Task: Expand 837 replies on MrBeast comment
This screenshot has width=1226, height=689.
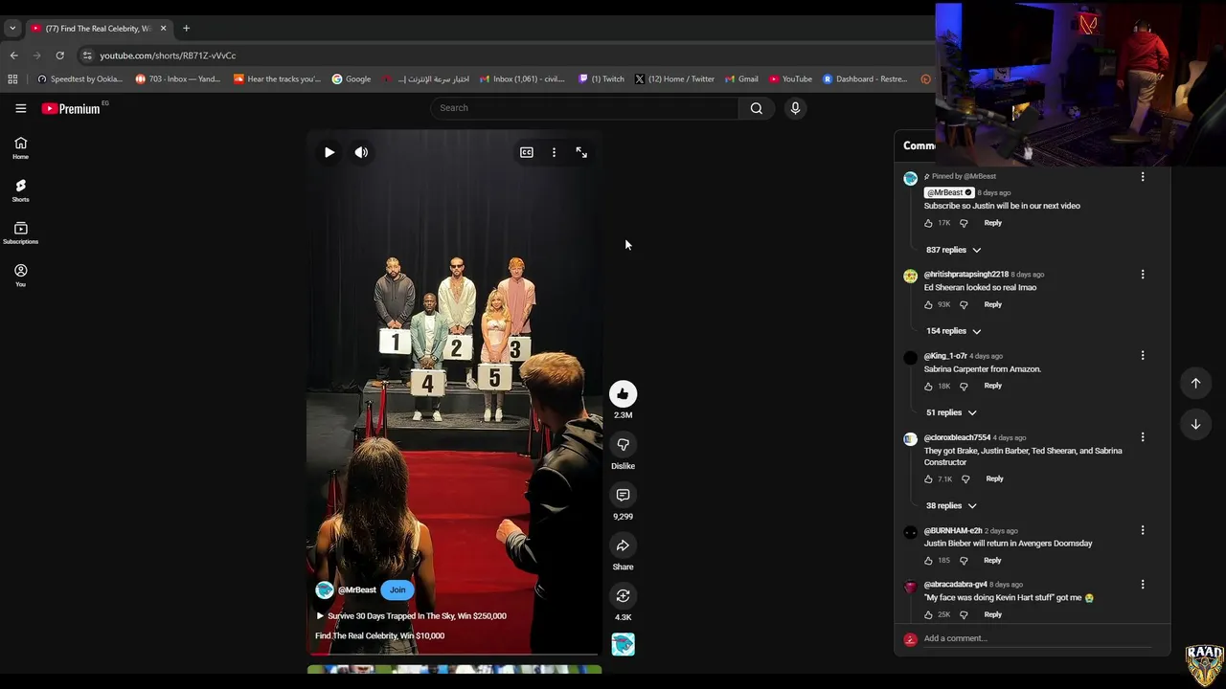Action: 953,250
